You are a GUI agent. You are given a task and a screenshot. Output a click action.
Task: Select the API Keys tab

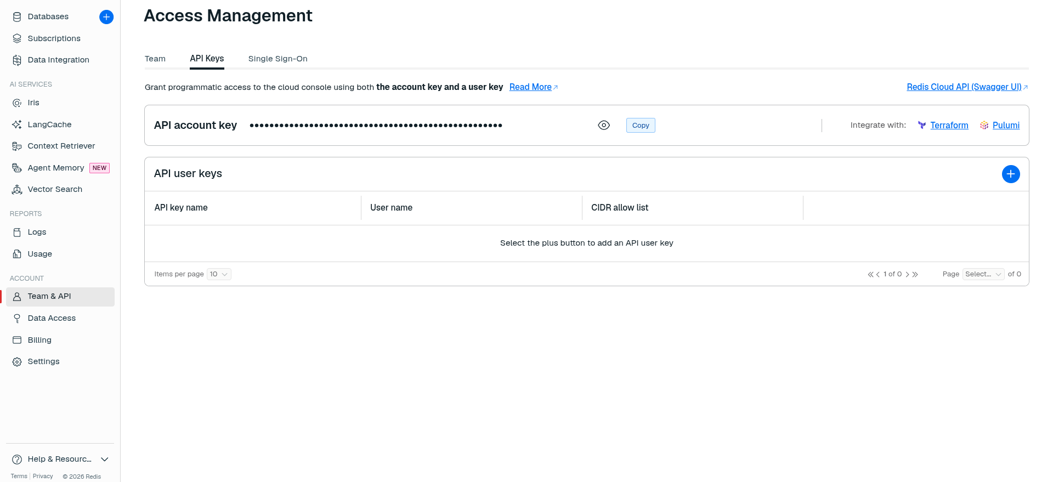click(x=207, y=59)
